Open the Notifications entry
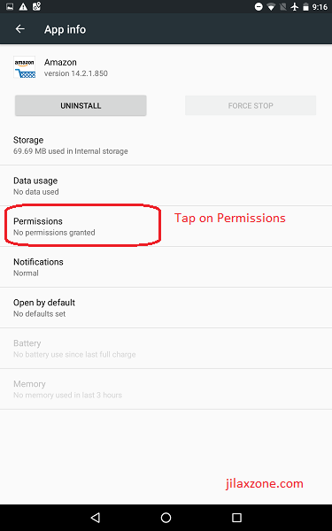 tap(166, 267)
